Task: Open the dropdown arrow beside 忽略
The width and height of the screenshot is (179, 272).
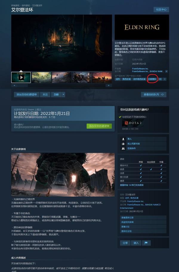Action: (64, 94)
